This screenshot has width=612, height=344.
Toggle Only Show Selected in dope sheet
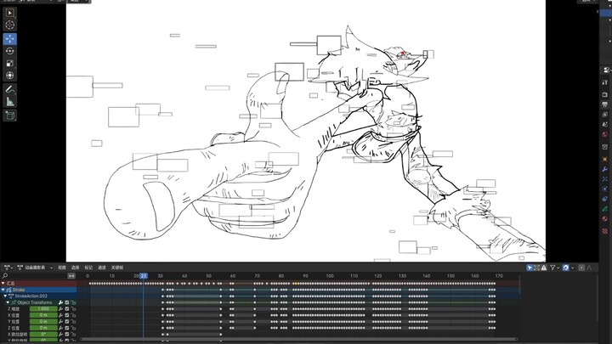tap(530, 268)
